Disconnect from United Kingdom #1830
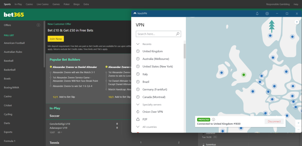This screenshot has height=146, width=302. coord(274,121)
